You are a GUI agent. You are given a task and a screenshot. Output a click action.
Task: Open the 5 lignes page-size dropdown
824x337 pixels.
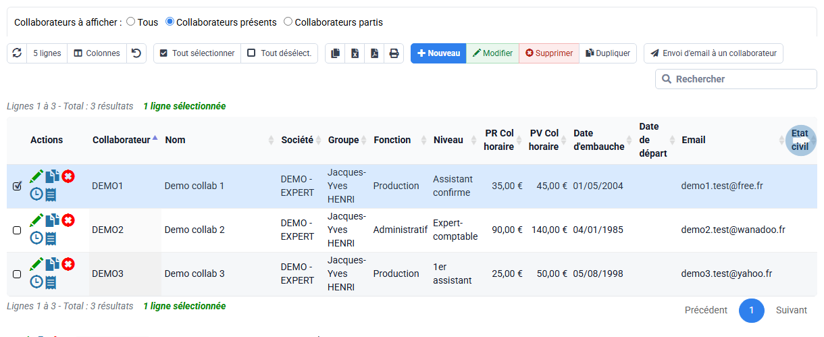(47, 53)
